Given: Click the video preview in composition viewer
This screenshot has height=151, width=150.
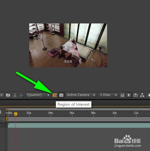Looking at the screenshot, I should pos(68,45).
